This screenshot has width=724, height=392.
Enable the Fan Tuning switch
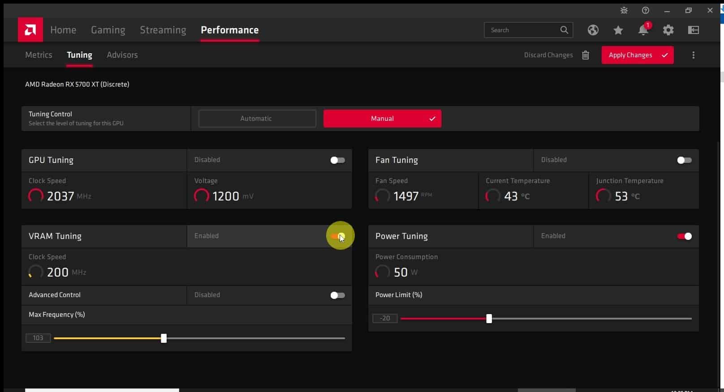(x=684, y=160)
